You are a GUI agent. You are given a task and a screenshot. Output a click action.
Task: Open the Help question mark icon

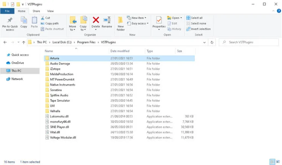tap(279, 11)
